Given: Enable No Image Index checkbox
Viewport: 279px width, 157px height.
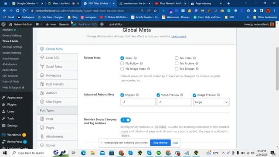Looking at the screenshot, I should click(x=122, y=69).
